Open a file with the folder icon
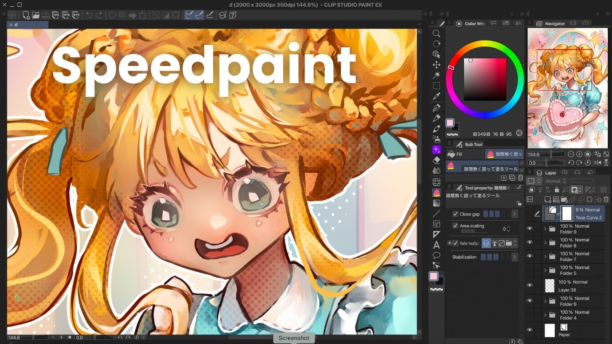 [x=36, y=15]
